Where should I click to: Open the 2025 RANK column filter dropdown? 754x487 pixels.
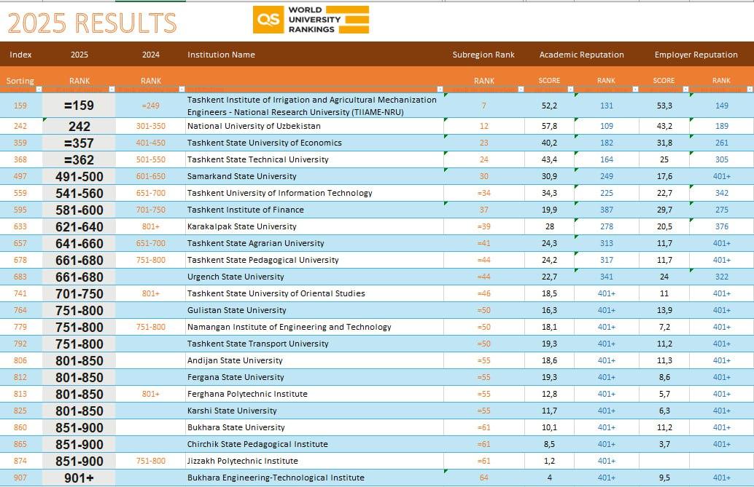(111, 90)
